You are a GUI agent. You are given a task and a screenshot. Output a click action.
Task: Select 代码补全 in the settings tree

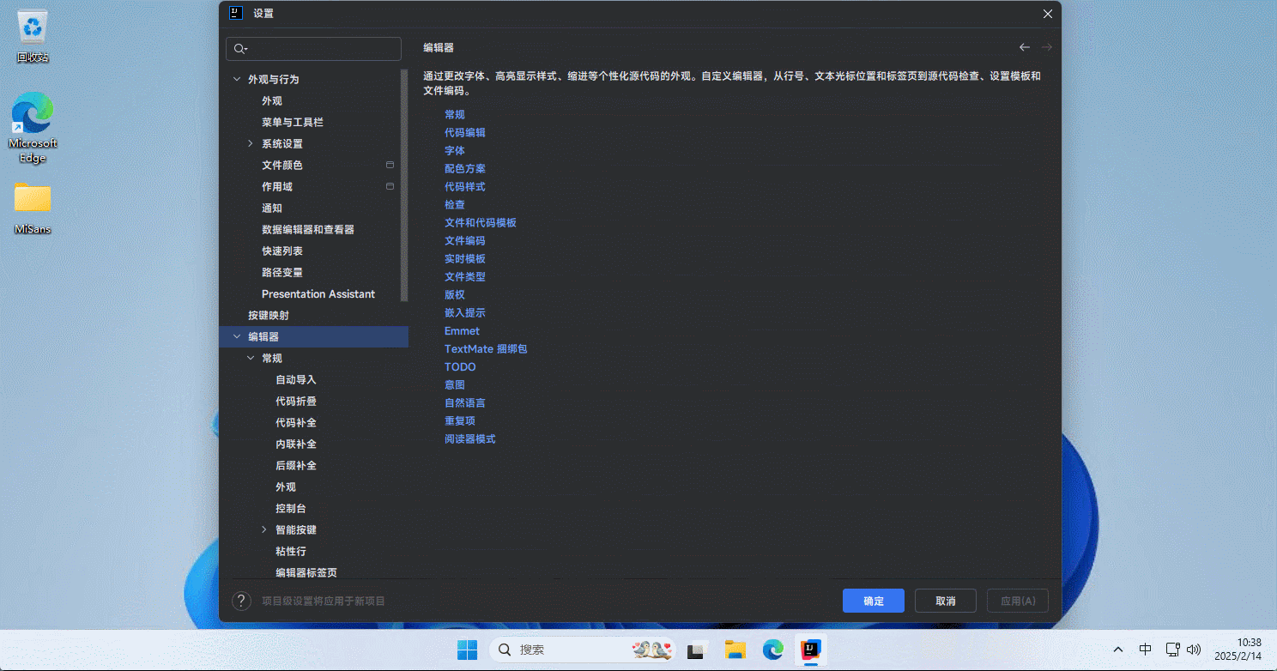pos(296,422)
